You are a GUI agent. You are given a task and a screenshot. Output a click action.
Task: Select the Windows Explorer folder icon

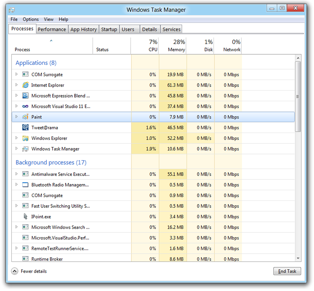pos(25,138)
